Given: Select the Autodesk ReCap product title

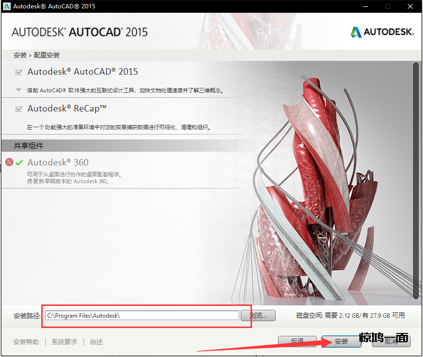Looking at the screenshot, I should [67, 109].
